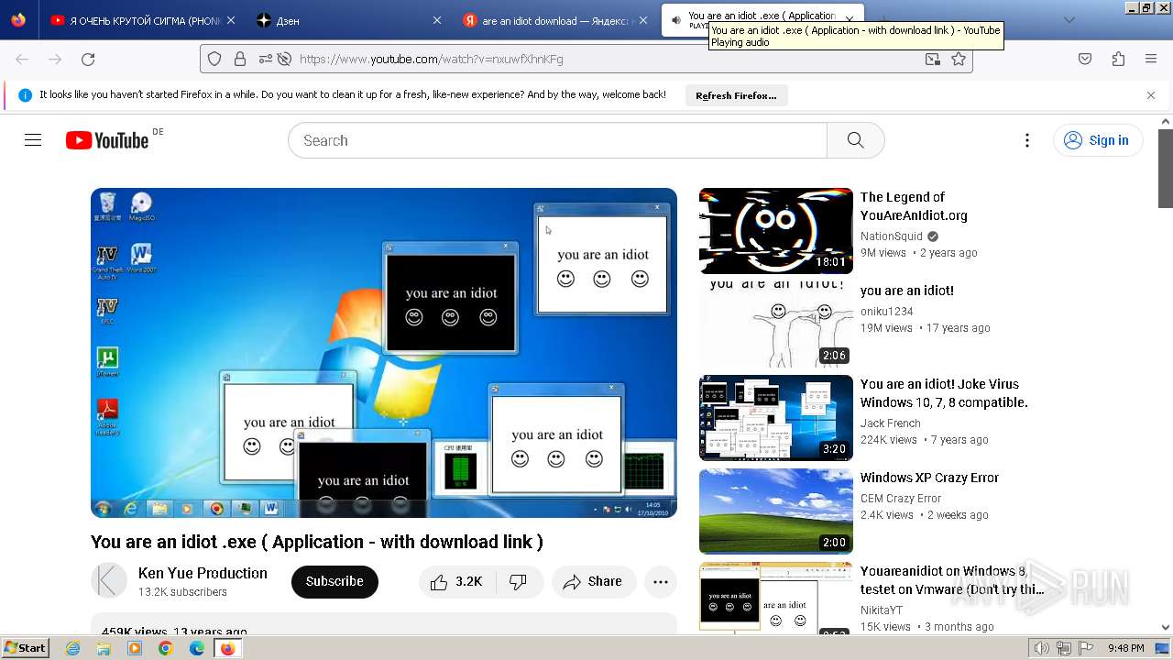Open Windows XP Crazy Error thumbnail

(x=776, y=511)
